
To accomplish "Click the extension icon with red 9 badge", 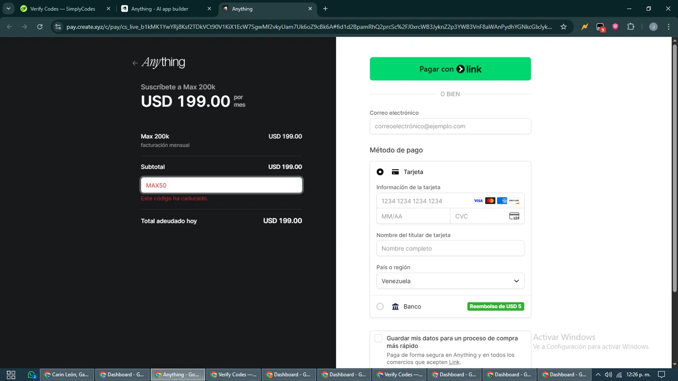I will 600,27.
